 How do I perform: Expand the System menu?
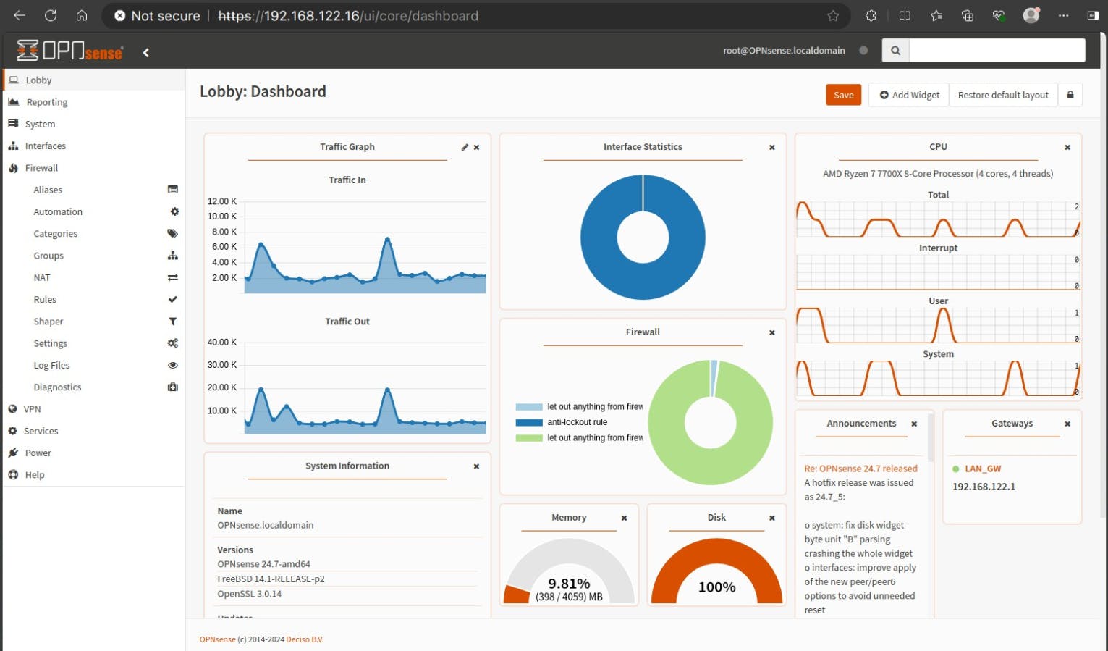[x=94, y=124]
